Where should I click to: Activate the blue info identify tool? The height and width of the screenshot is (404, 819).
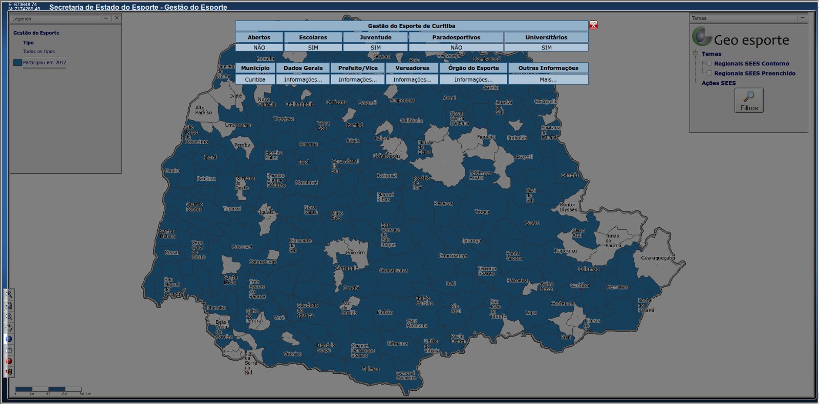(9, 339)
